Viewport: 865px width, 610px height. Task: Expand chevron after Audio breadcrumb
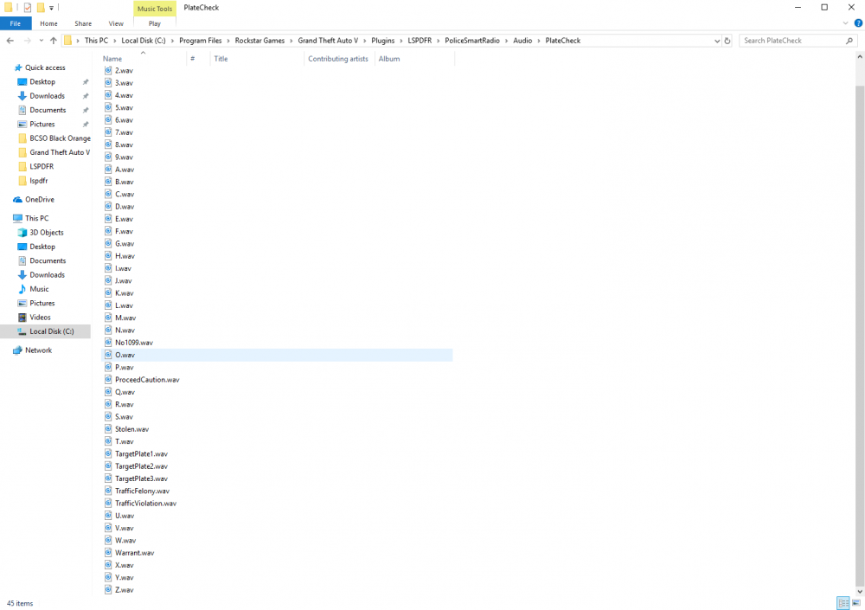(x=539, y=41)
